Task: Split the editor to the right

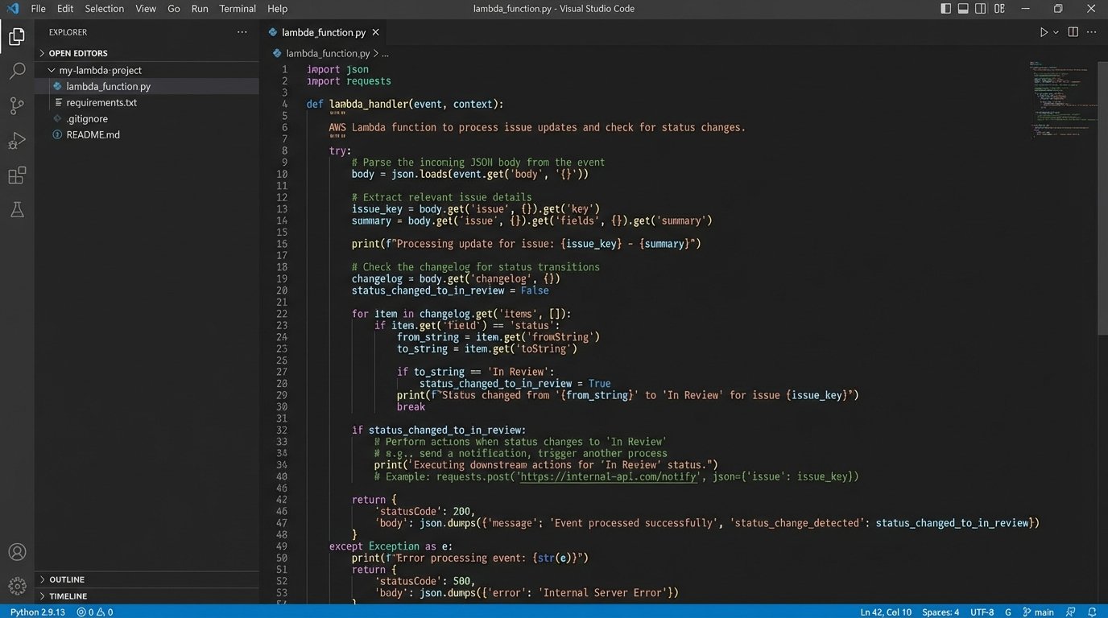Action: coord(1071,32)
